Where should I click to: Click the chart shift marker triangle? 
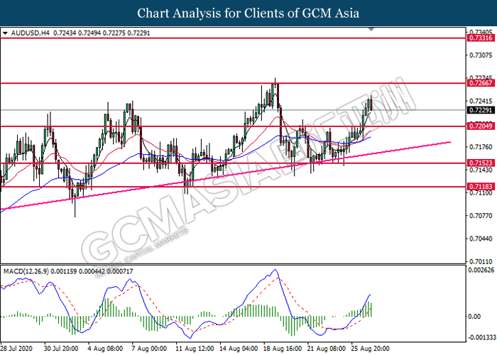pos(371,29)
